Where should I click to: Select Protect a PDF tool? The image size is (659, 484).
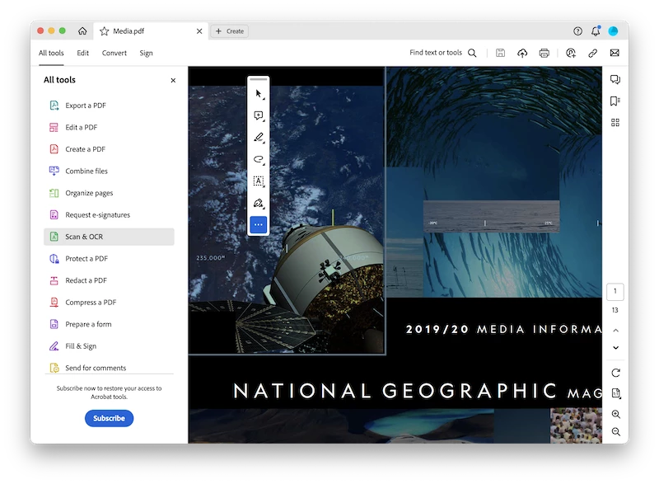pyautogui.click(x=109, y=259)
